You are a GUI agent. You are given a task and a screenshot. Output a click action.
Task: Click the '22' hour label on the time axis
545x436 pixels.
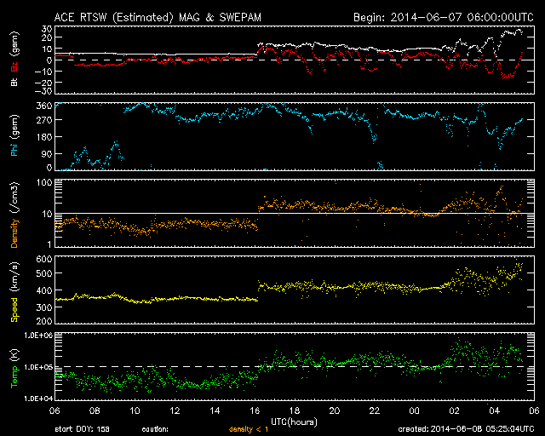(375, 411)
